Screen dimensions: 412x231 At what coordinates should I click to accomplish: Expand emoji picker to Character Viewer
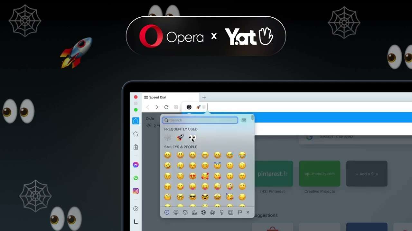(244, 120)
